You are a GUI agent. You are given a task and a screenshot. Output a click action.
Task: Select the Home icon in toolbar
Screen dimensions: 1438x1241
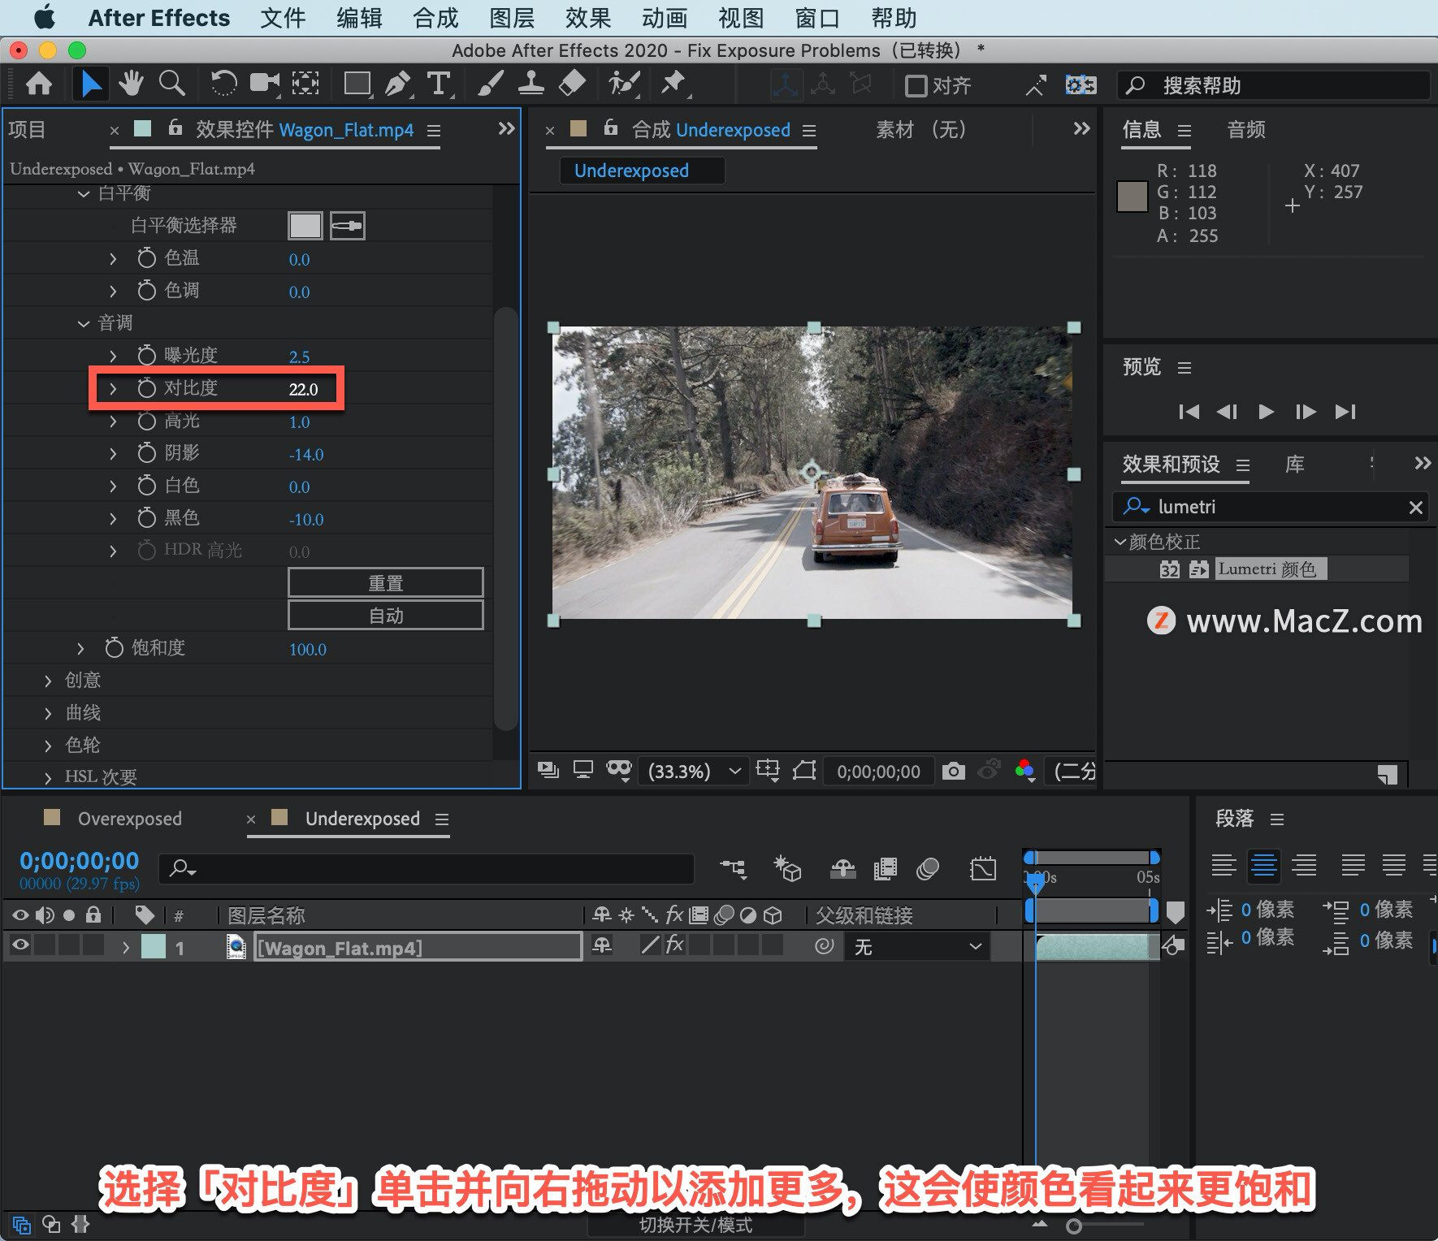click(38, 84)
